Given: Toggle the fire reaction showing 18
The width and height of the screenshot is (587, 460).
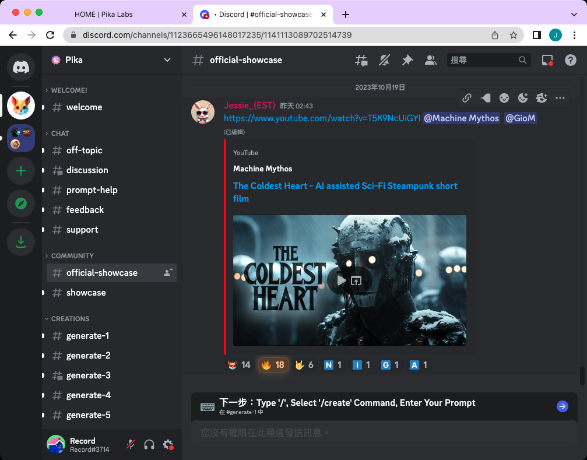Looking at the screenshot, I should 273,365.
